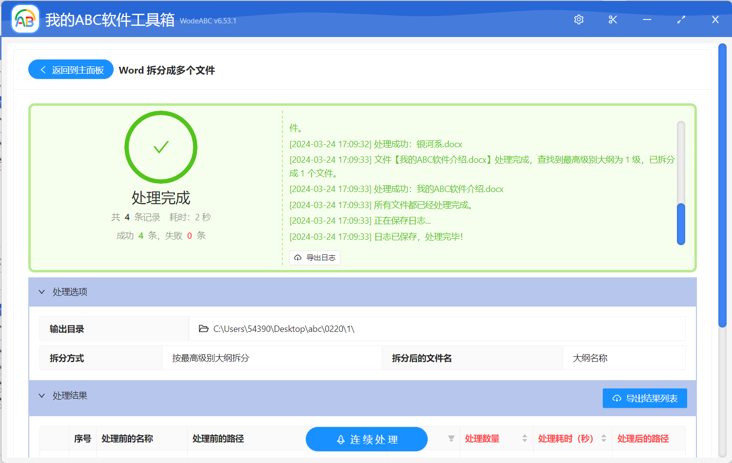Collapse the 处理选项 section
732x463 pixels.
click(42, 291)
